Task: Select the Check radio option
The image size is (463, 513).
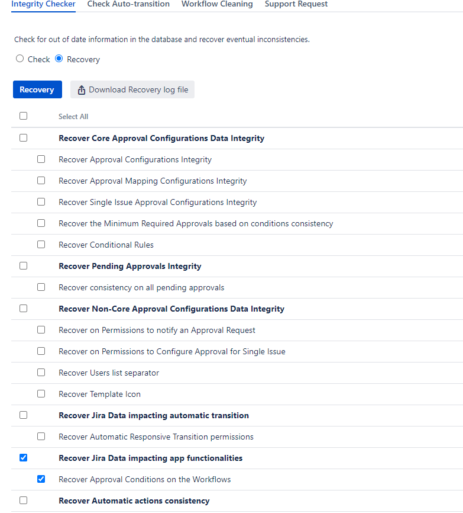Action: [x=20, y=59]
